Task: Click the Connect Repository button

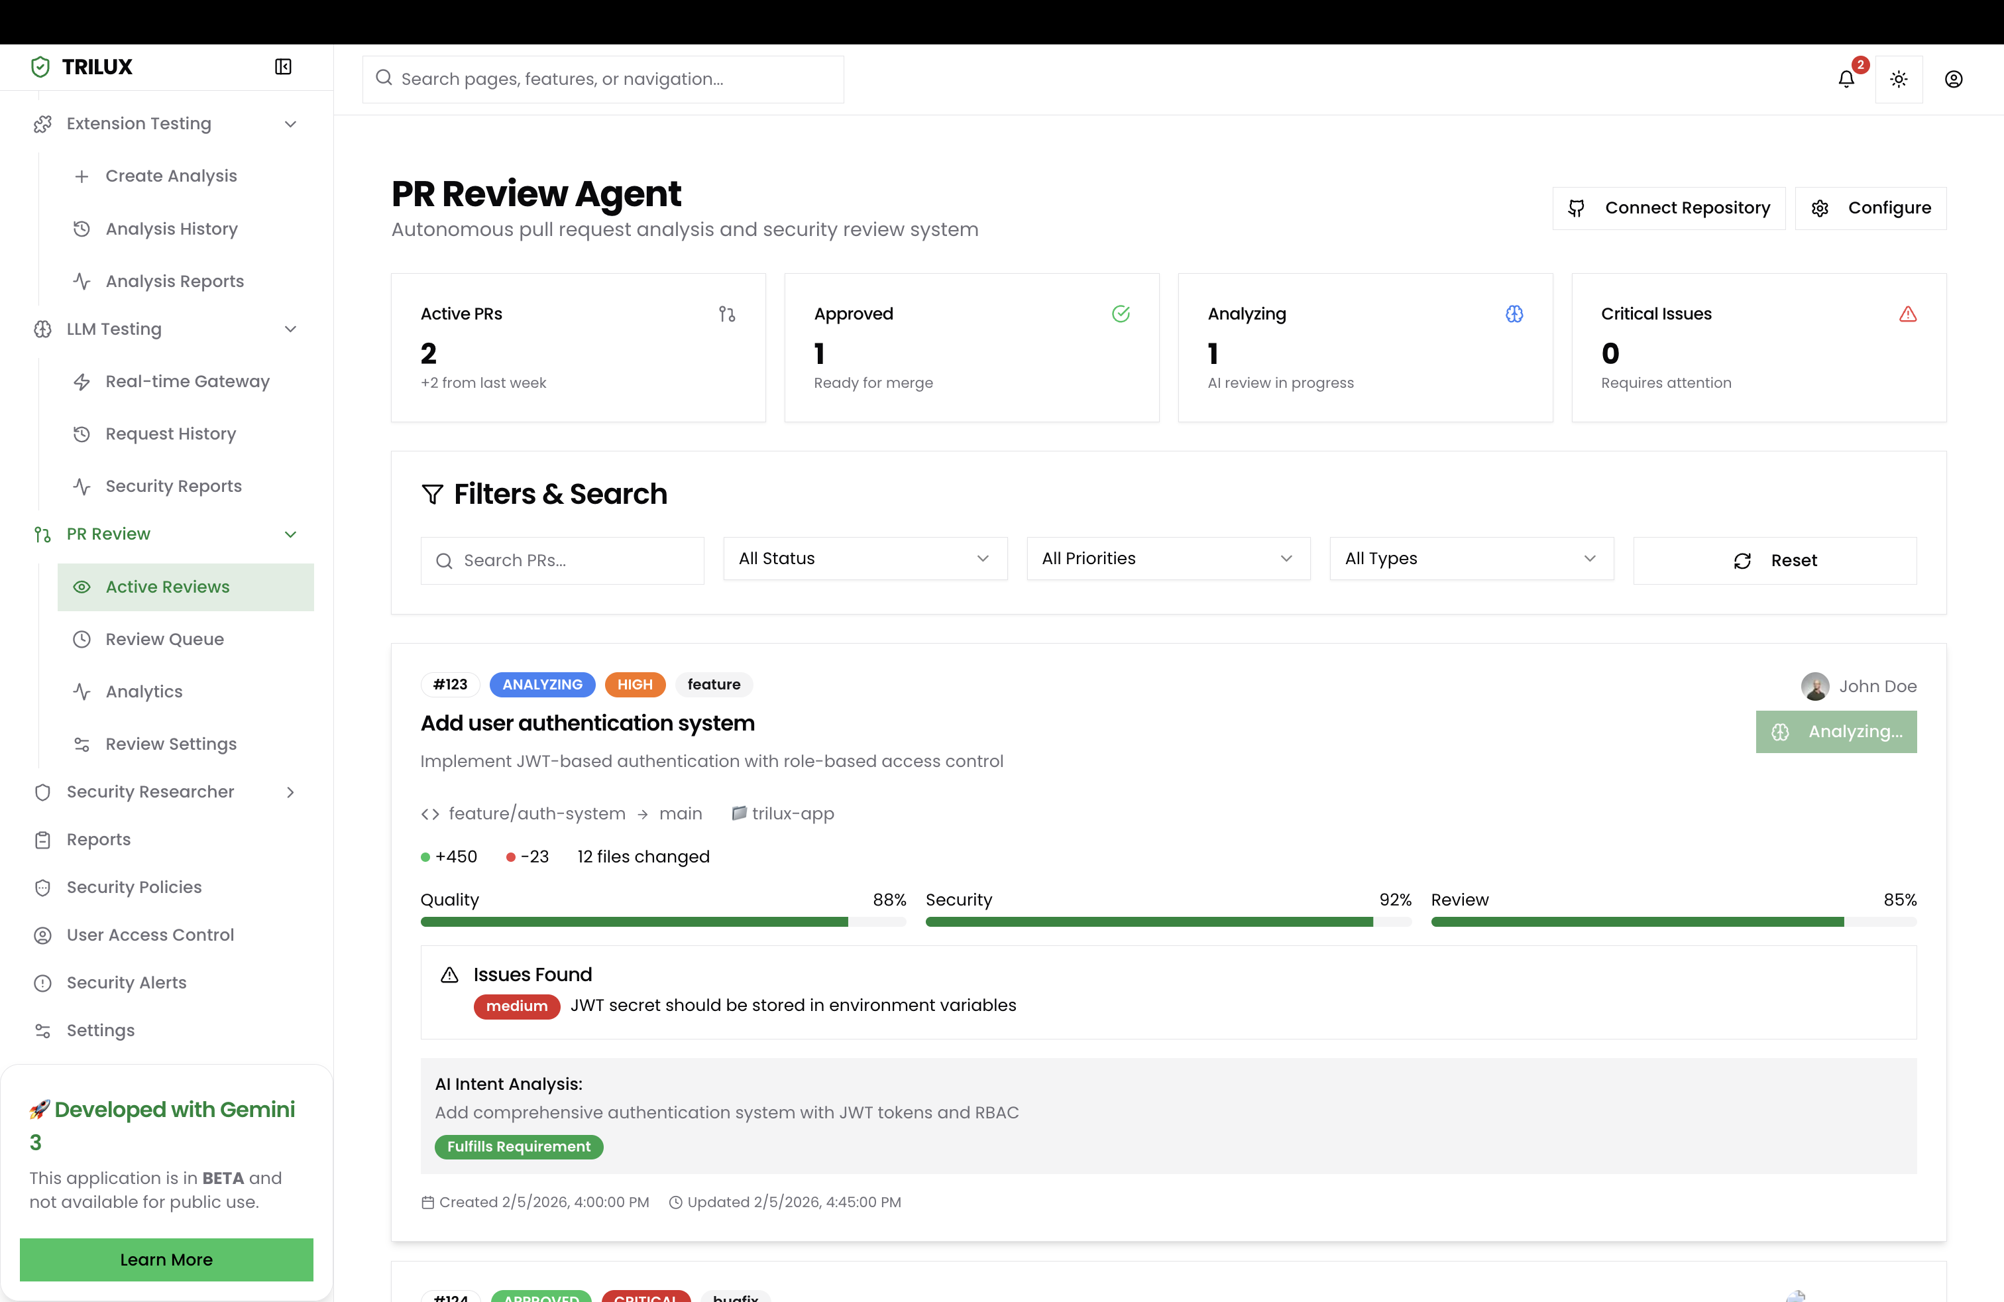Action: click(x=1669, y=208)
